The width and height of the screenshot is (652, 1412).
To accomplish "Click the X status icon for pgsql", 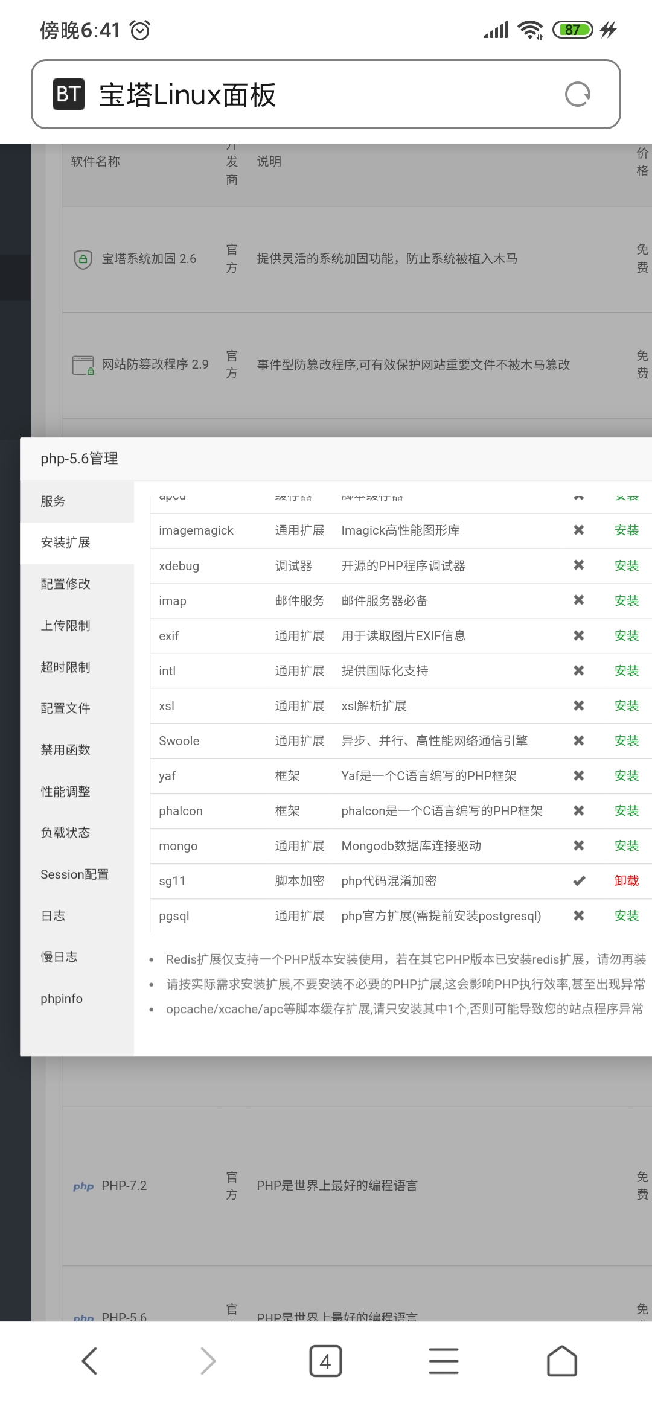I will coord(578,915).
